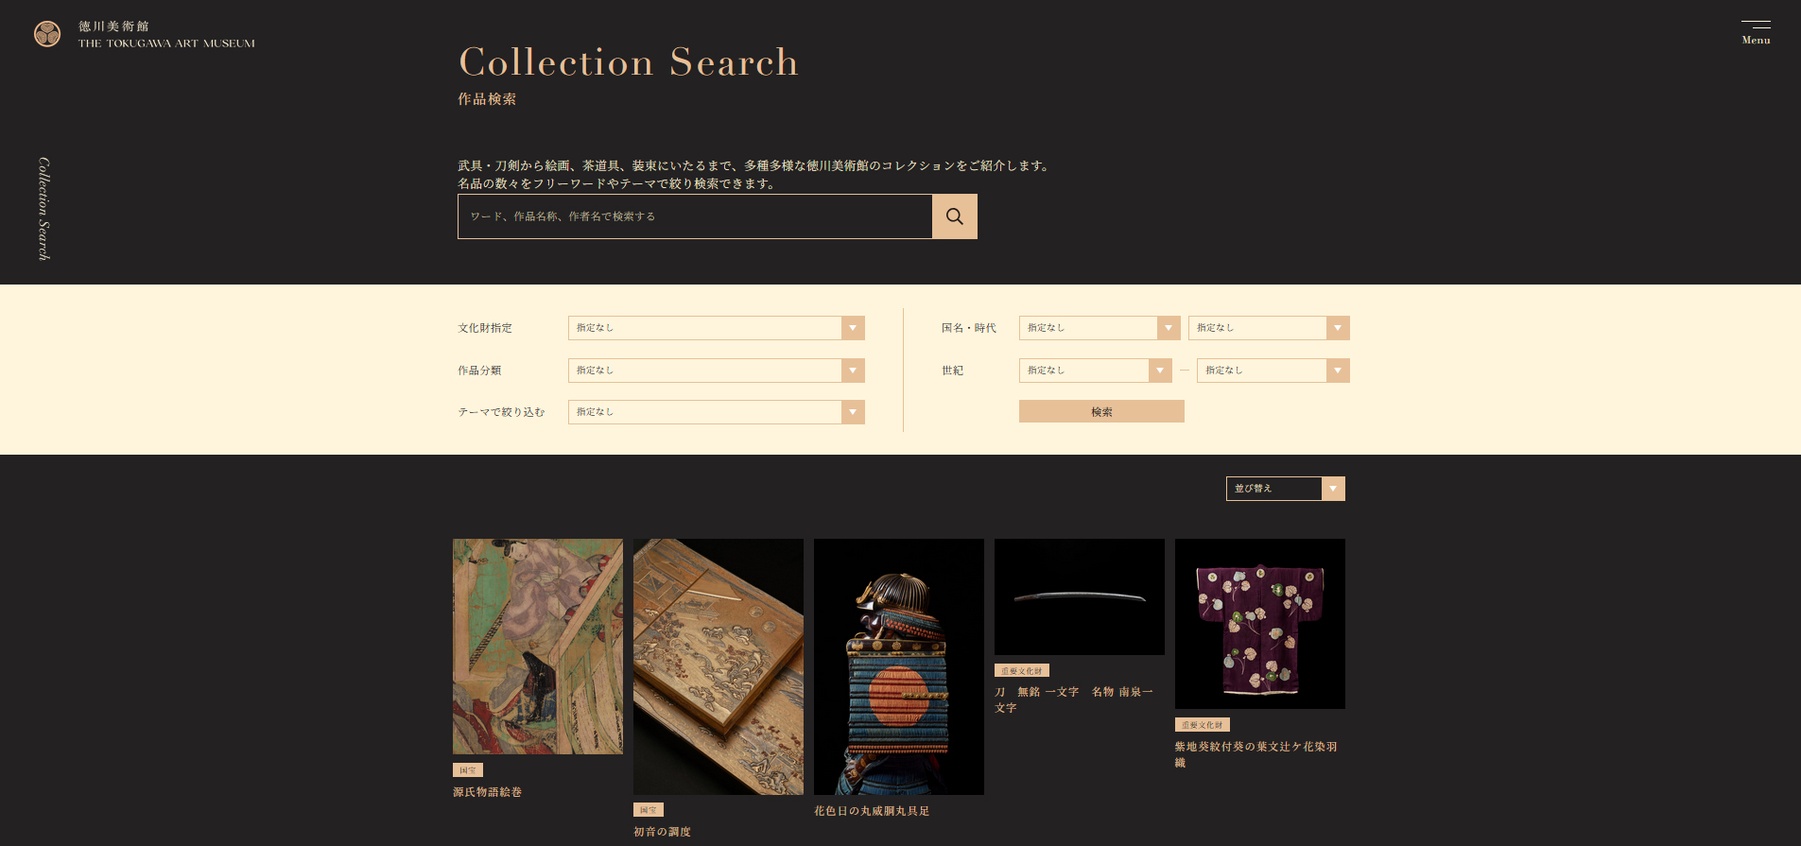Click the 重要文化財 badge under the sword
The image size is (1801, 846).
click(x=1021, y=670)
